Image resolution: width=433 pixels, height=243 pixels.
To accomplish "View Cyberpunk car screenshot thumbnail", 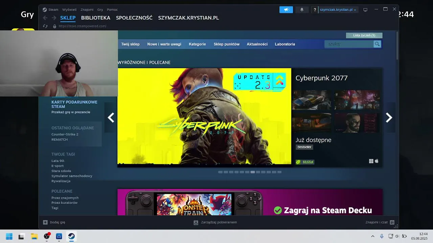I will pos(312,100).
